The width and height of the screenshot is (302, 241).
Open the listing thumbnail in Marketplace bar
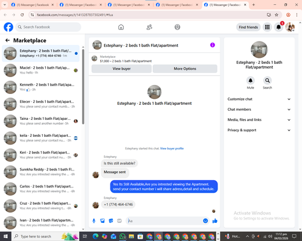pyautogui.click(x=94, y=58)
